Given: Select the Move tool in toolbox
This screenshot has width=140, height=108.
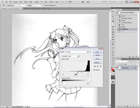Looking at the screenshot, I should click(x=113, y=11).
